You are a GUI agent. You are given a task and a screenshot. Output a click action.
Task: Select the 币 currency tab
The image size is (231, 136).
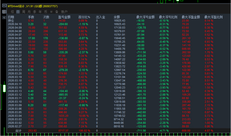(x=46, y=12)
